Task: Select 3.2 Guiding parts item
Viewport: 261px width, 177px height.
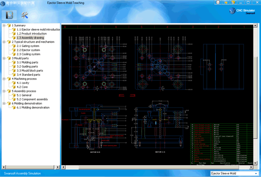Action: [x=27, y=66]
